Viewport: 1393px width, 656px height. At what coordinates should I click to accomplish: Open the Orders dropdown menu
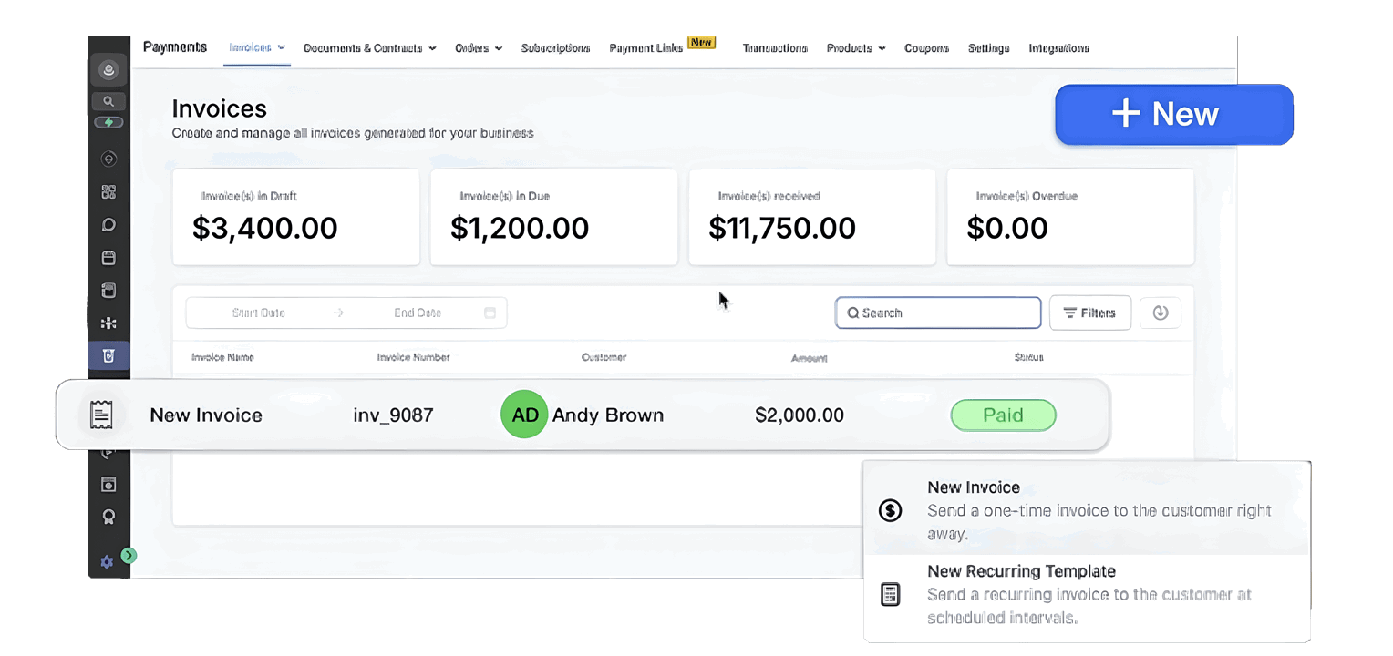(478, 47)
